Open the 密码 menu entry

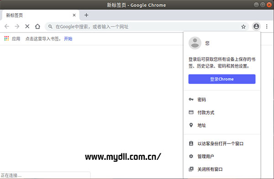coord(222,100)
